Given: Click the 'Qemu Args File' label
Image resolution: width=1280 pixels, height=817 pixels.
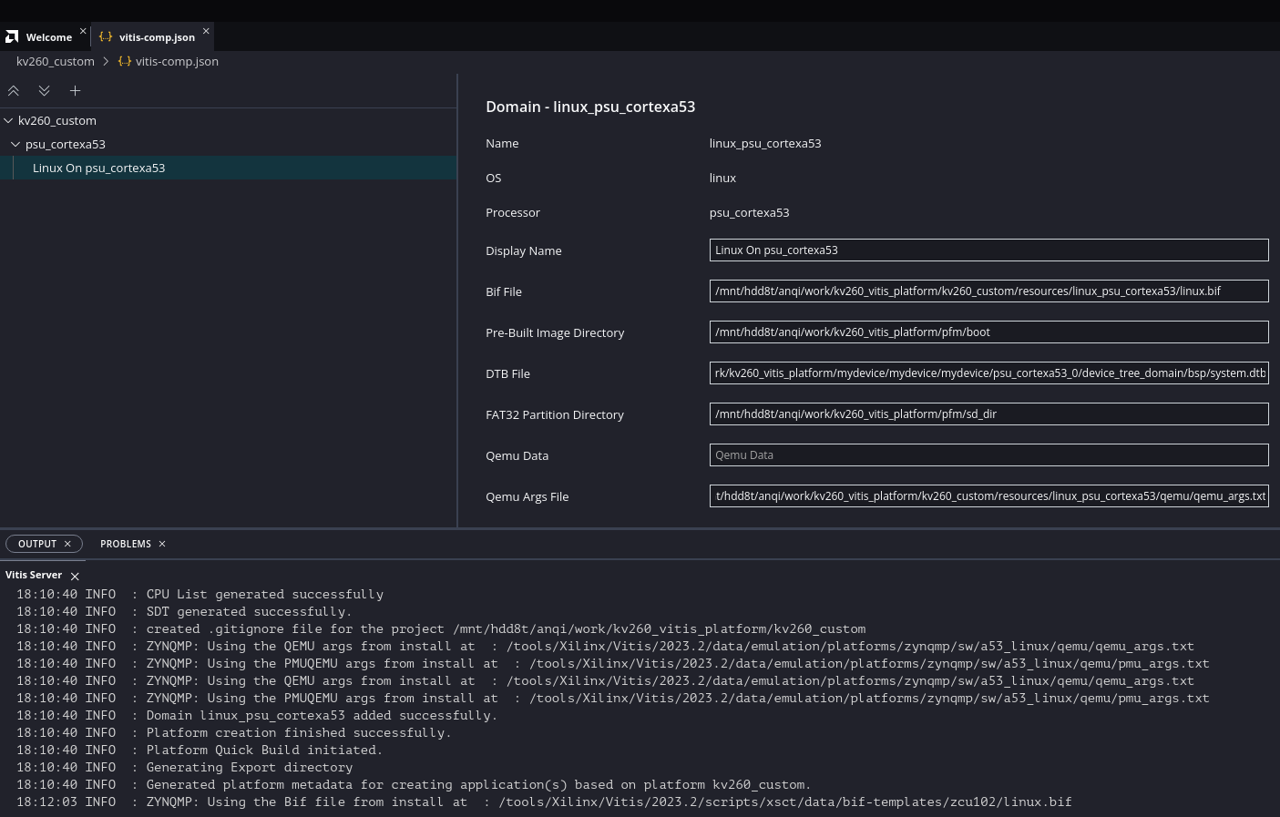Looking at the screenshot, I should (527, 497).
